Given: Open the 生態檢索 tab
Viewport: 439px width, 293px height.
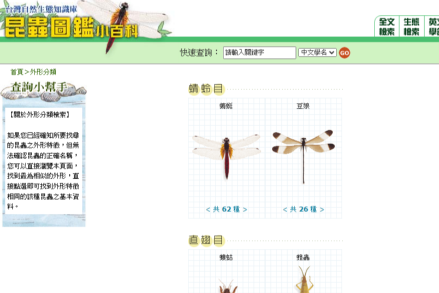Looking at the screenshot, I should [411, 27].
